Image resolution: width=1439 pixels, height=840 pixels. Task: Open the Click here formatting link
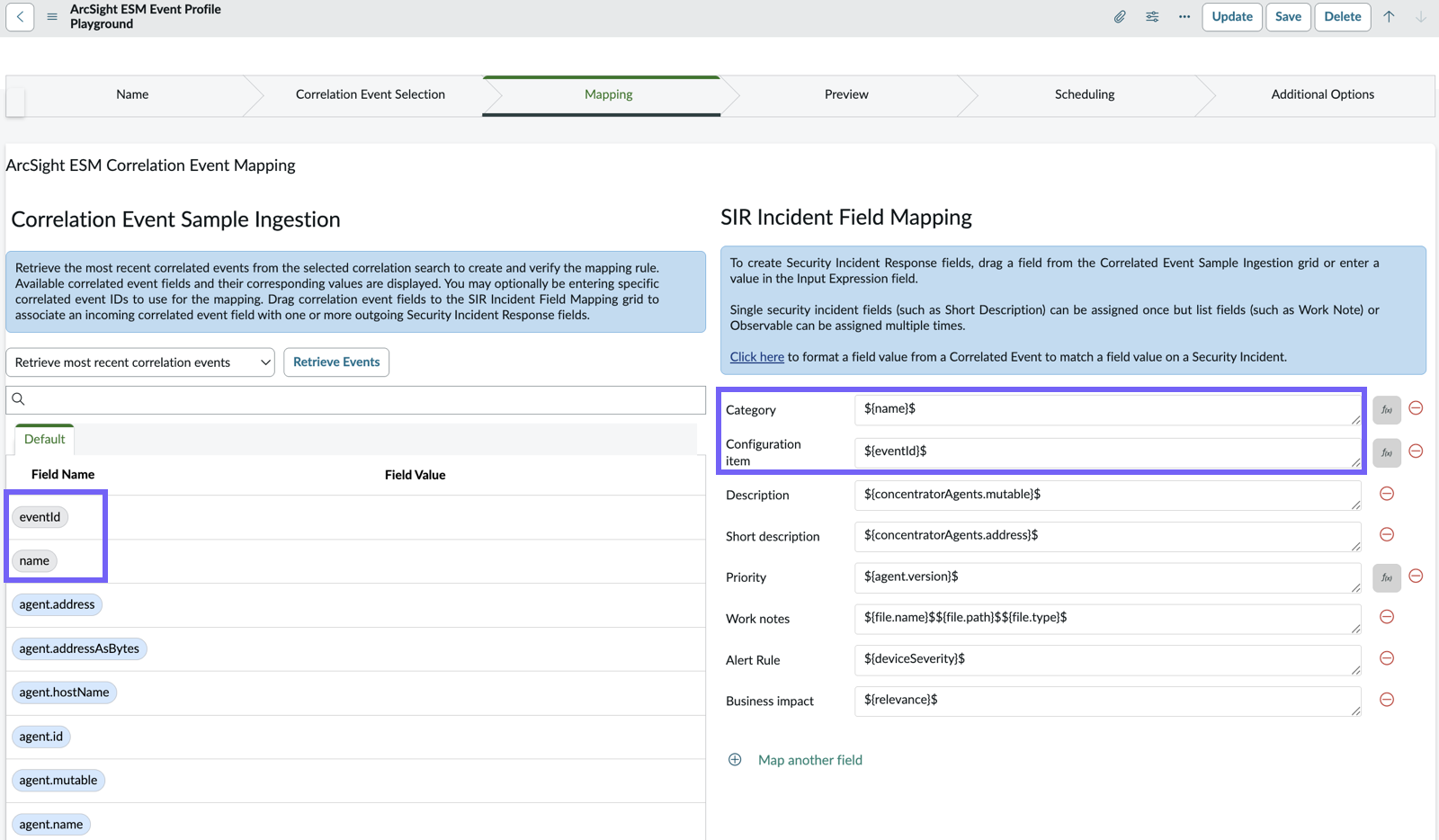pos(756,357)
